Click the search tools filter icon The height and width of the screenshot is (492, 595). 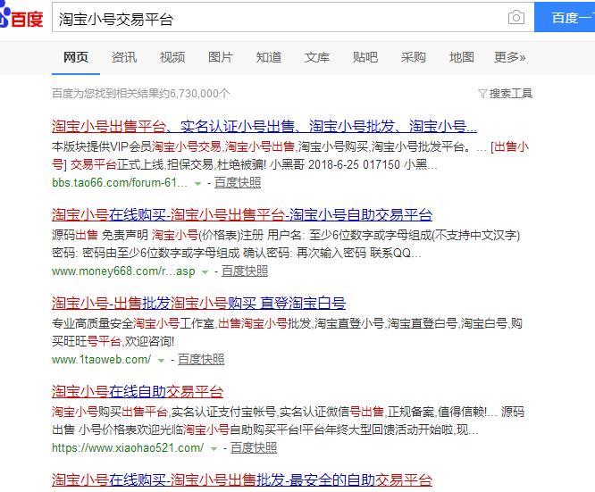tap(482, 94)
